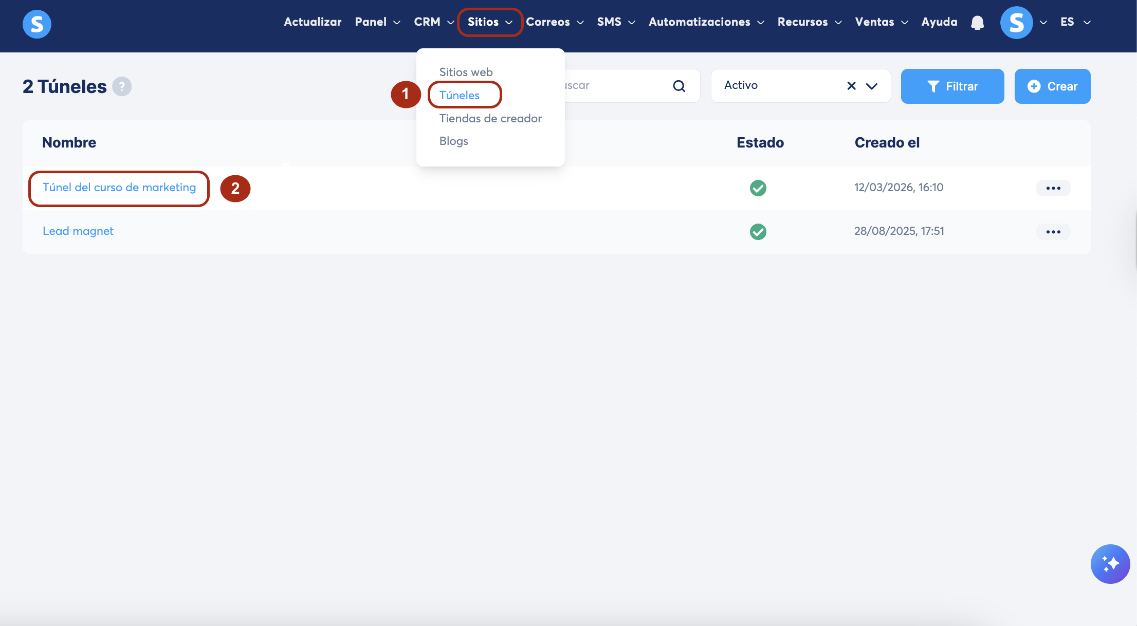Open the ES language dropdown
This screenshot has height=626, width=1137.
click(x=1075, y=22)
